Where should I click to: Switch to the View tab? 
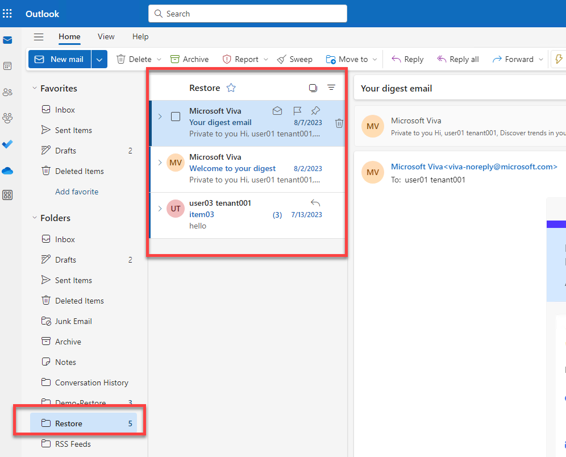(x=106, y=36)
